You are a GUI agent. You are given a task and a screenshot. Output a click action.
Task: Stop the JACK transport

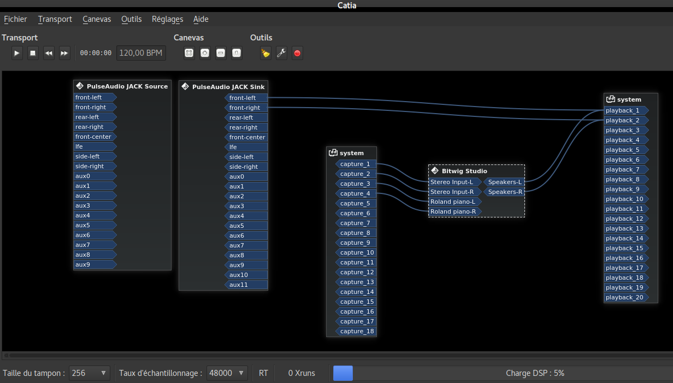pos(33,53)
